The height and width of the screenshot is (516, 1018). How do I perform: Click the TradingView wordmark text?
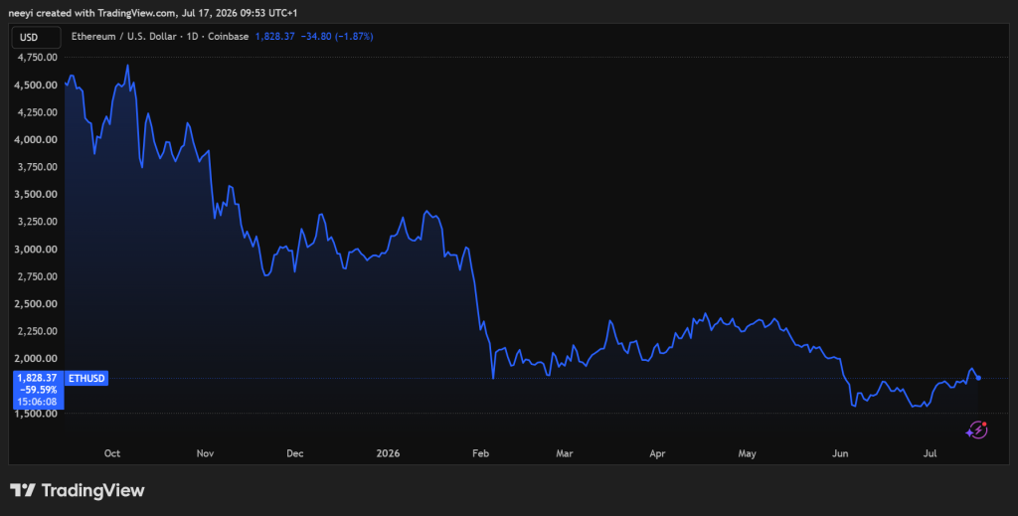coord(92,490)
